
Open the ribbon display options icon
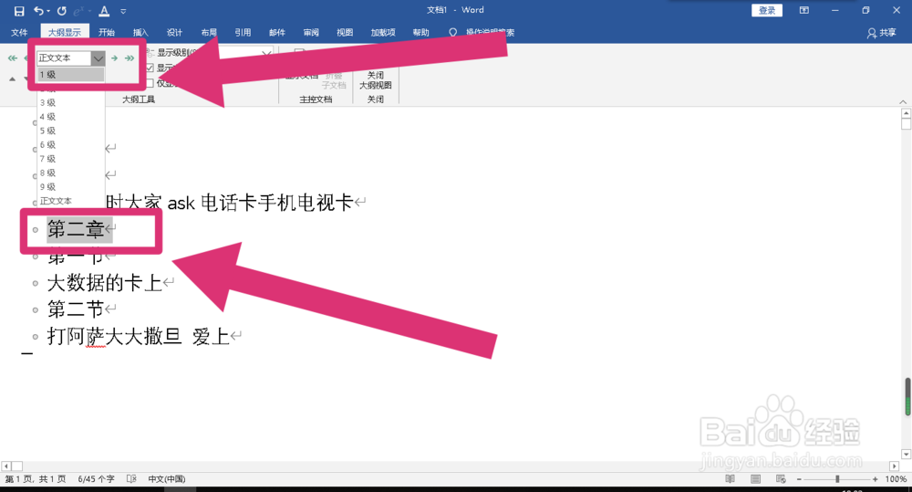pyautogui.click(x=803, y=10)
